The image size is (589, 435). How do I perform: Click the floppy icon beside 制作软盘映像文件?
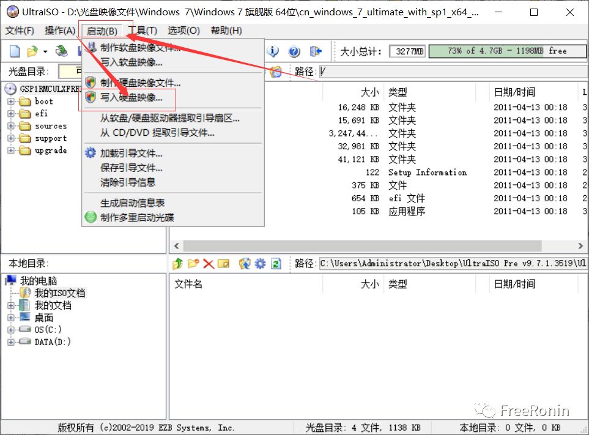[x=91, y=47]
